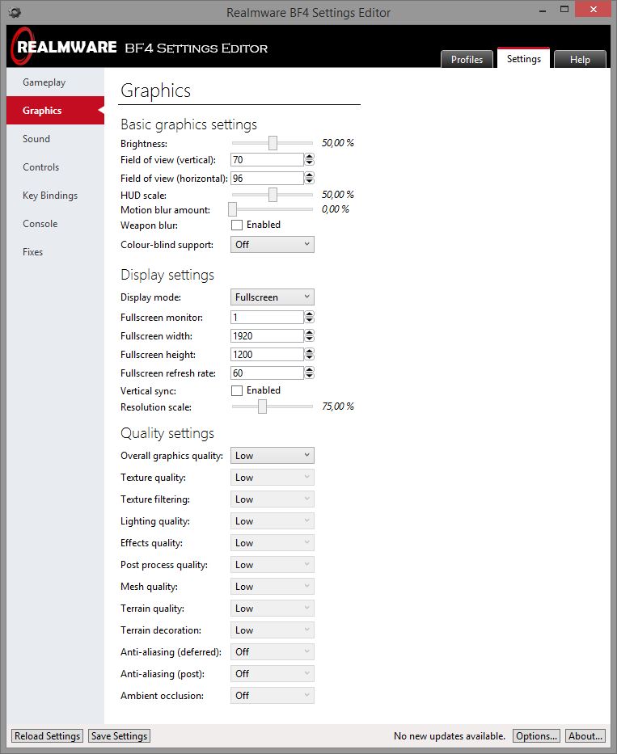This screenshot has height=754, width=617.
Task: Open Key Bindings section
Action: 55,196
